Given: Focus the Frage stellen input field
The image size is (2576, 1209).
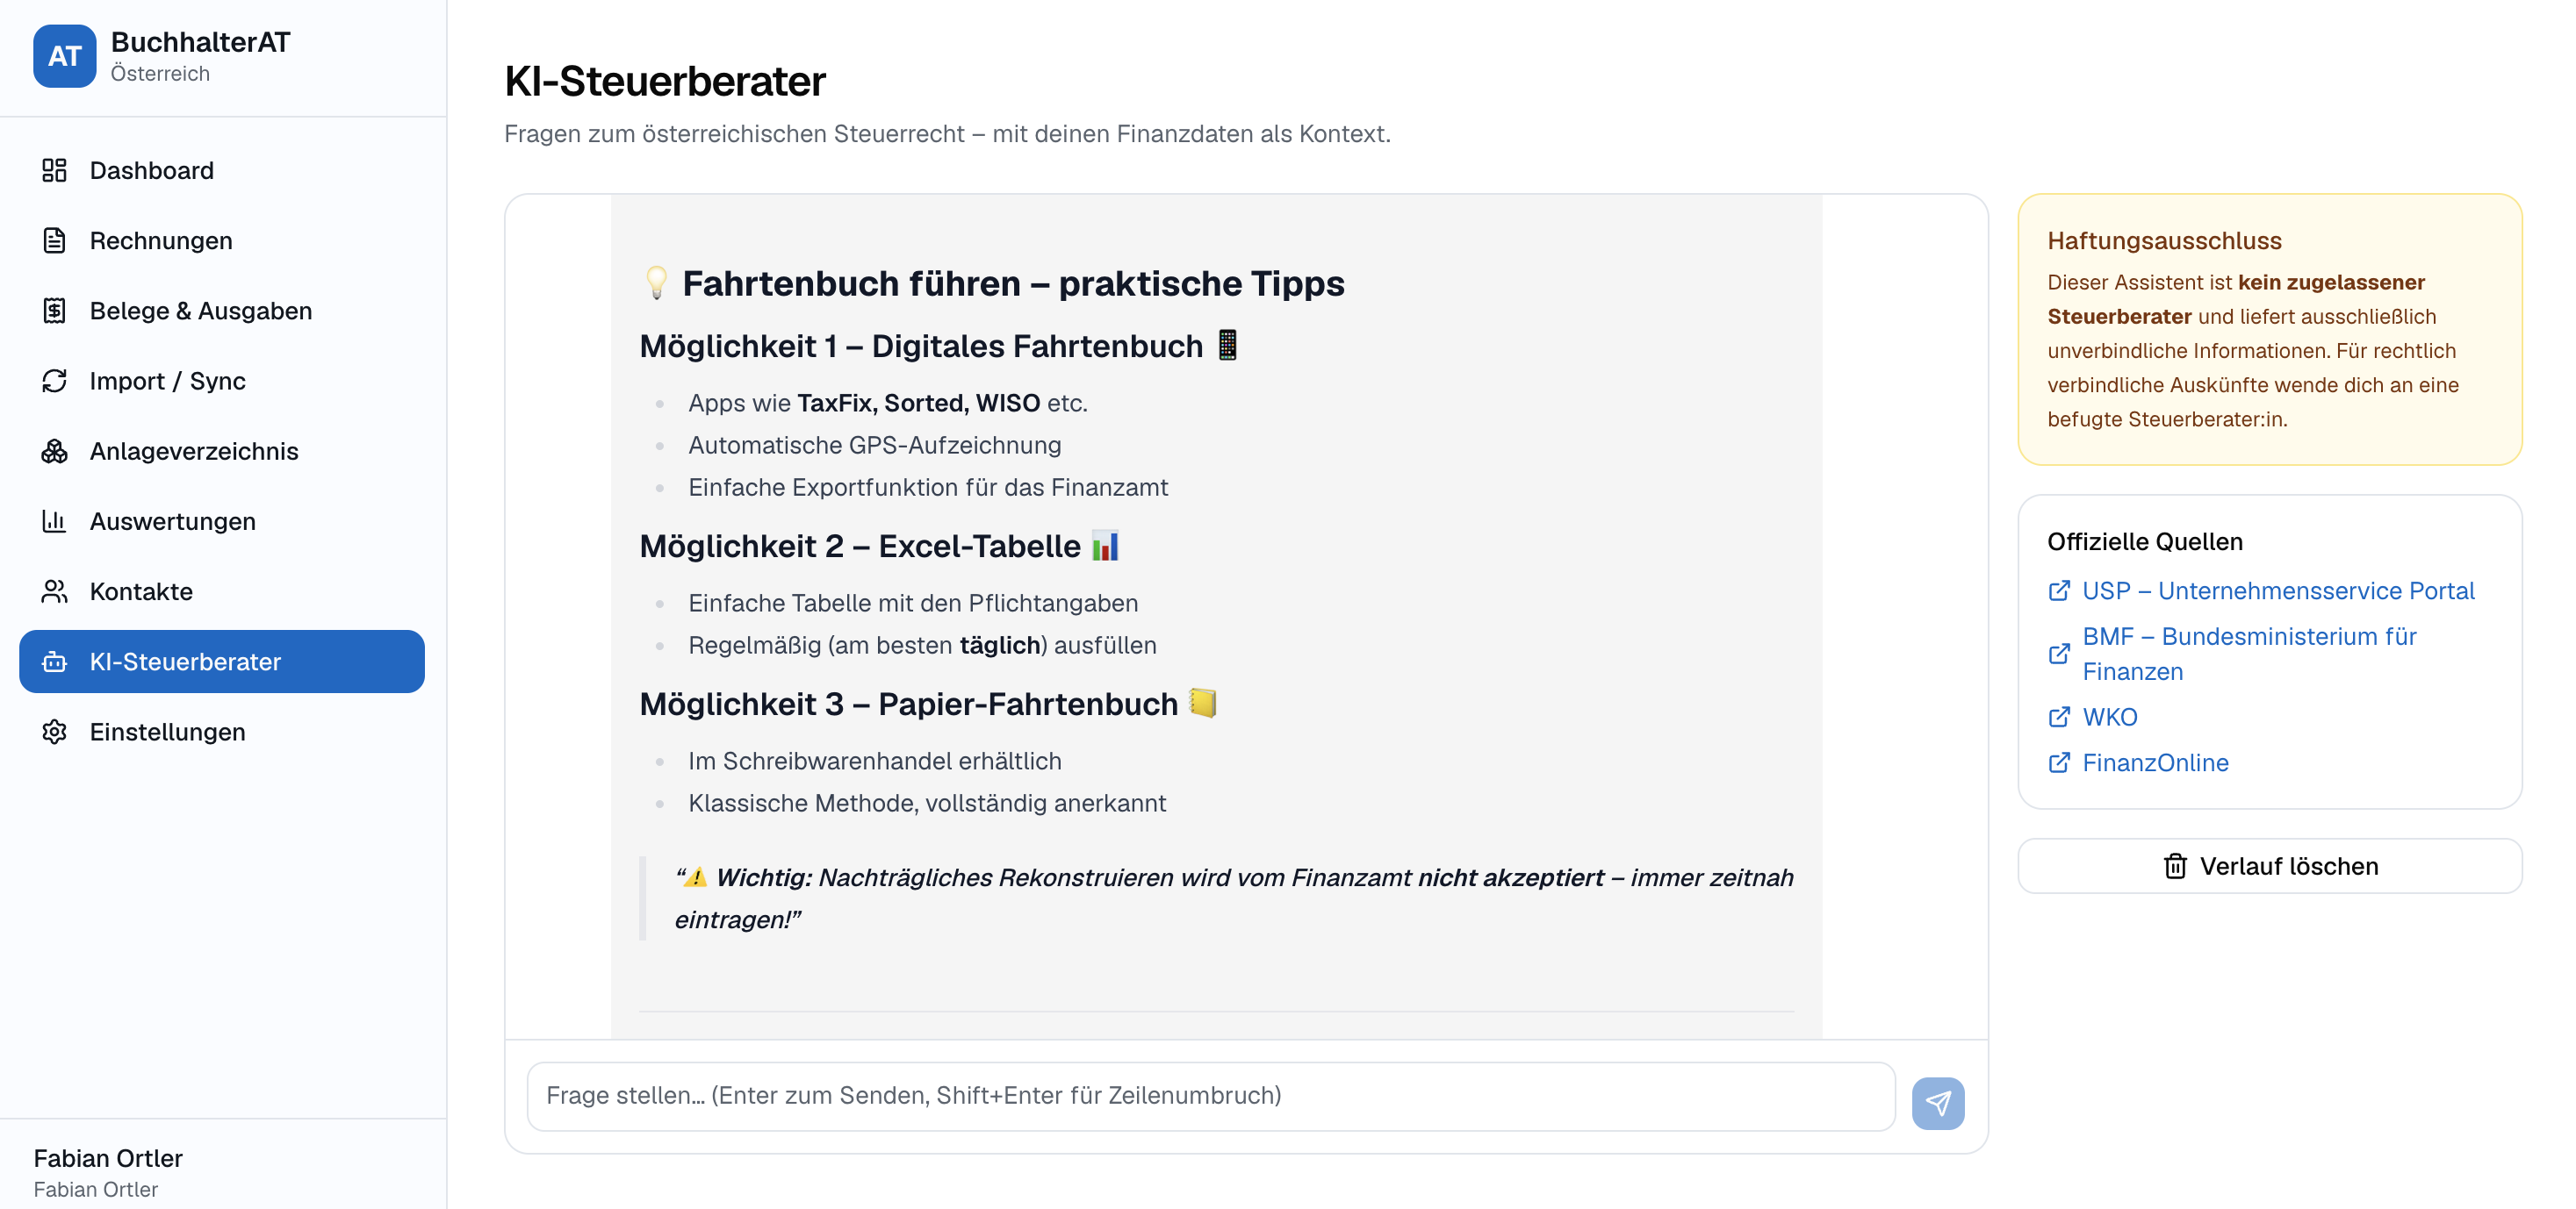Looking at the screenshot, I should [1210, 1095].
